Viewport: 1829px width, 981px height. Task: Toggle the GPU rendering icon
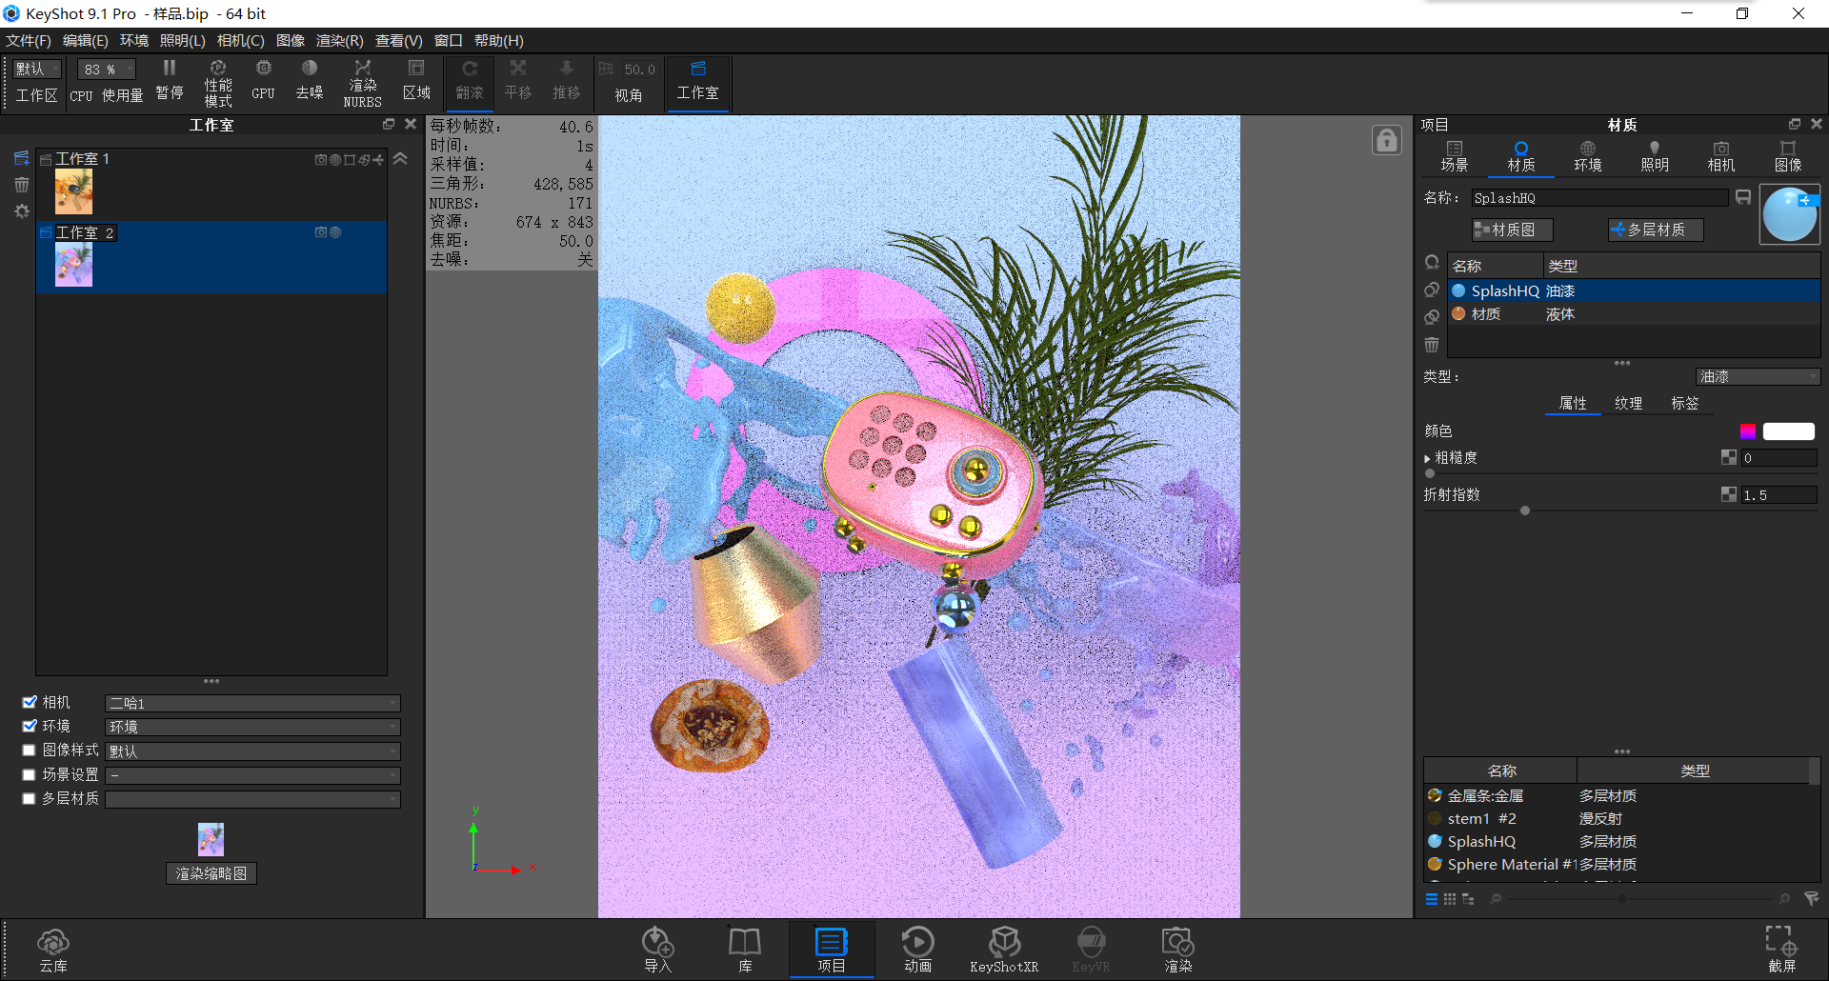click(263, 78)
